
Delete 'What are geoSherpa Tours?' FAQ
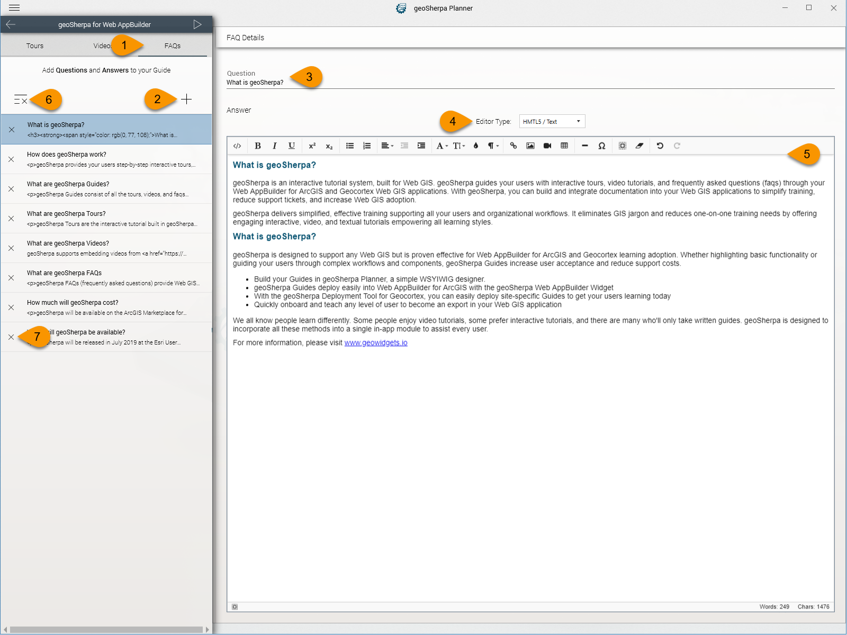[x=11, y=219]
